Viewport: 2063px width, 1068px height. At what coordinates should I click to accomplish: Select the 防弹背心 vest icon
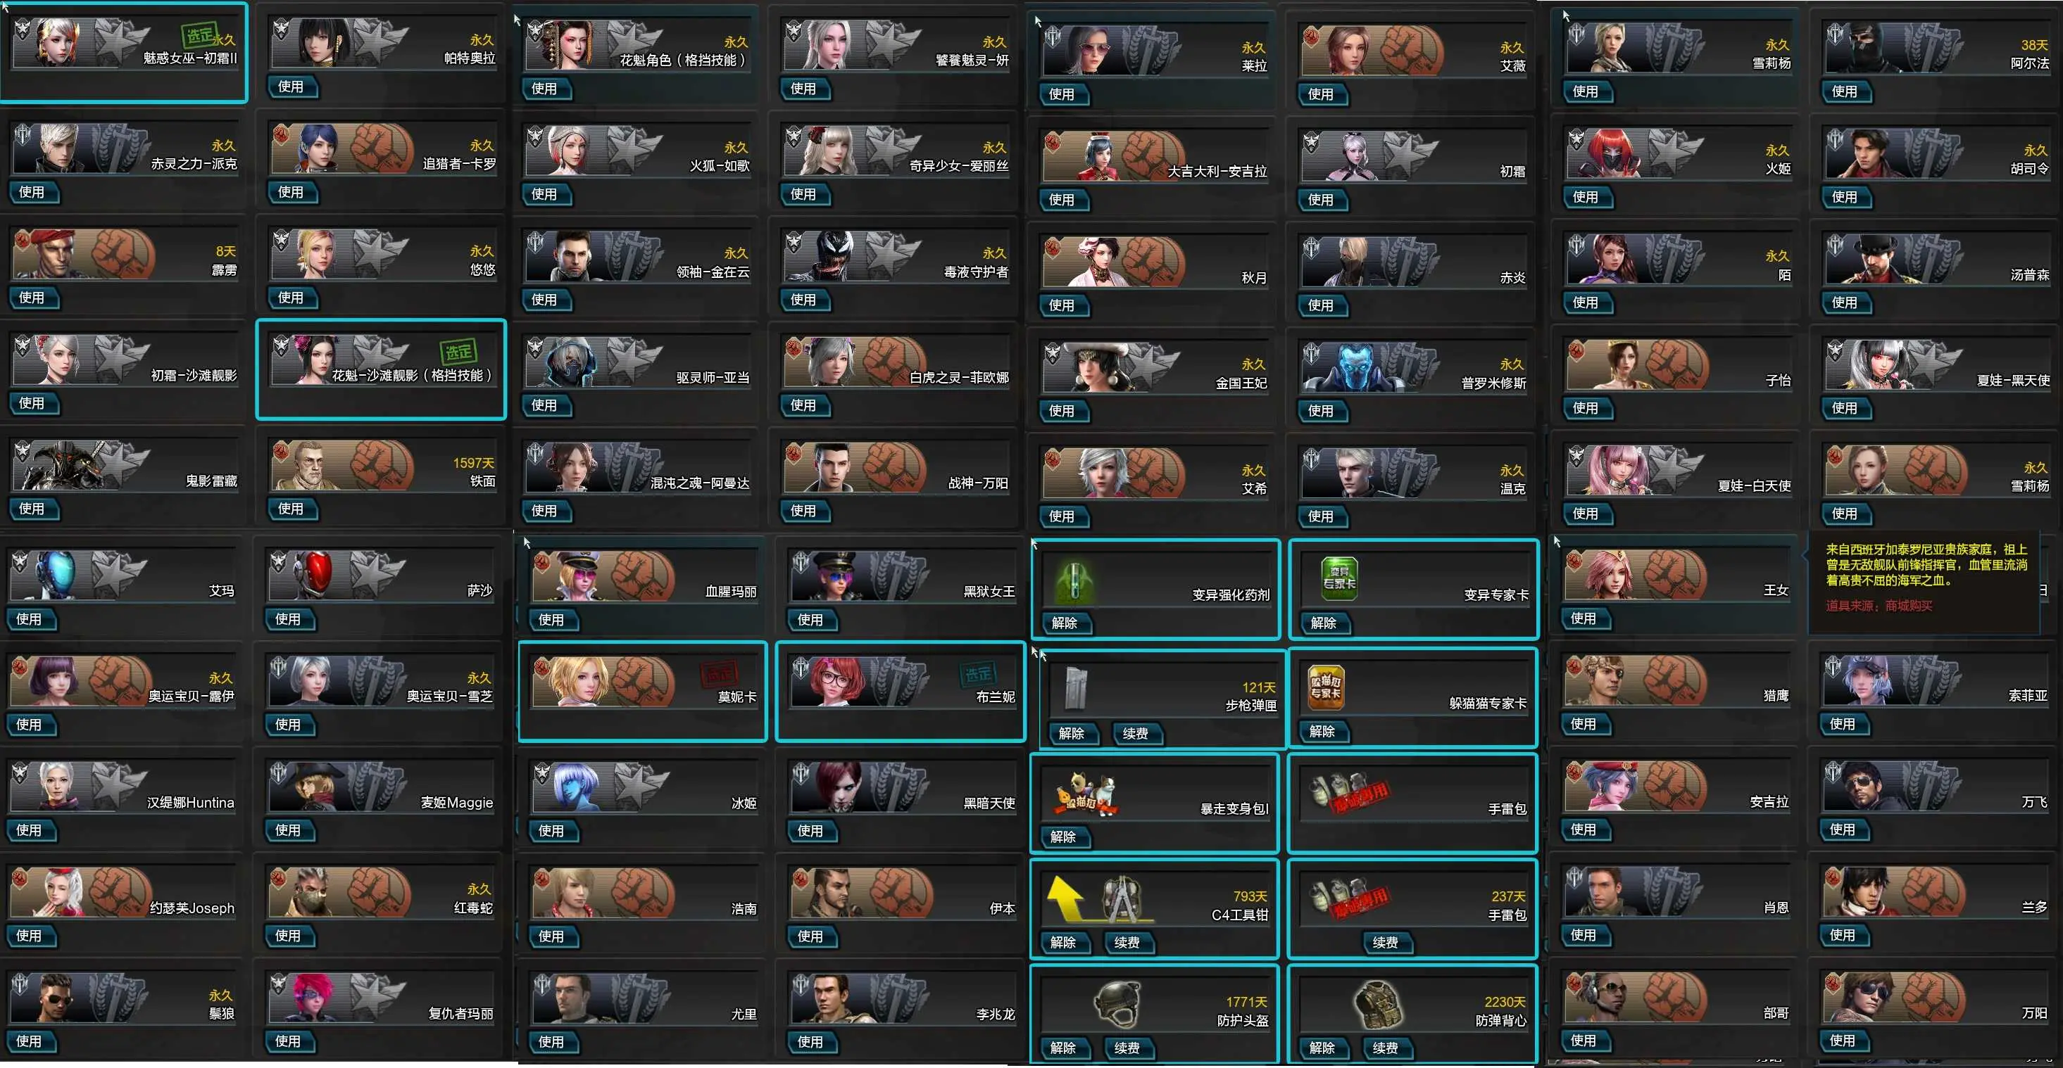1379,1004
